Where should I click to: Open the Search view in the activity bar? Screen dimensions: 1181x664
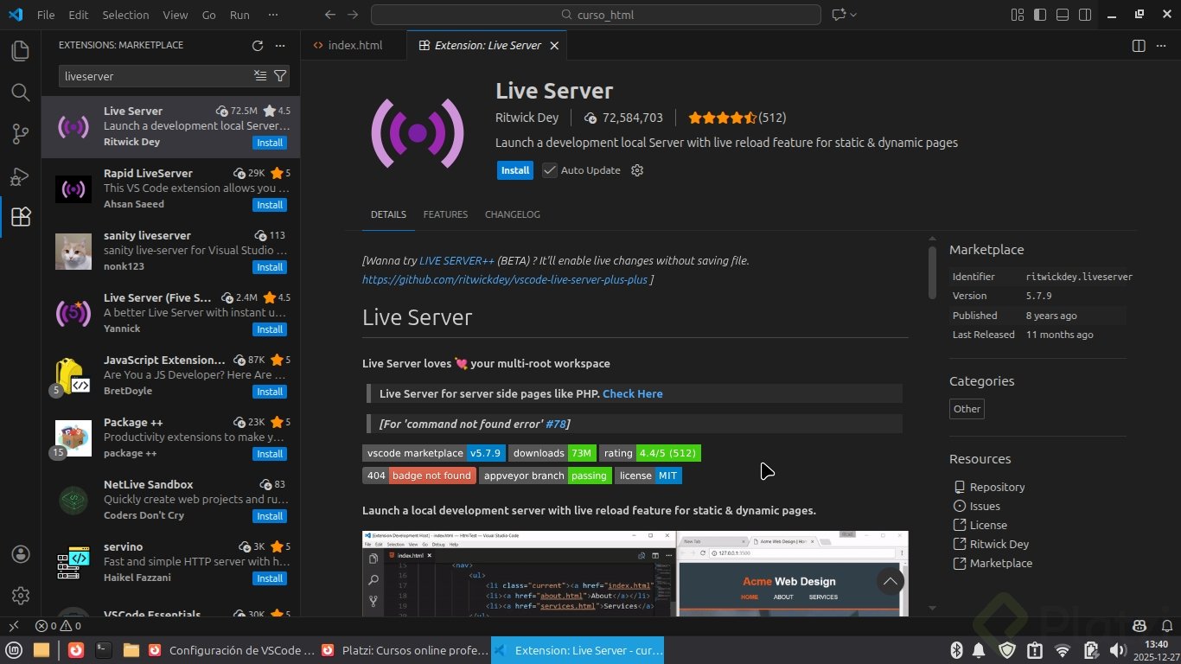pos(21,93)
